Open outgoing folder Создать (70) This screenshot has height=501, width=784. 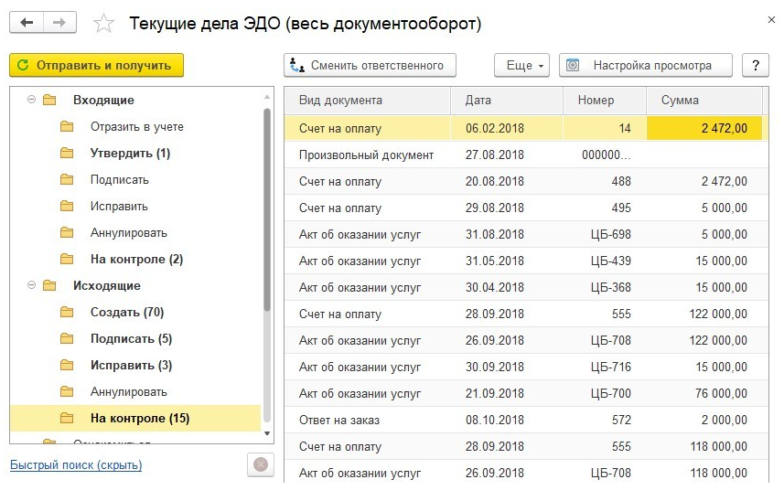click(x=127, y=312)
